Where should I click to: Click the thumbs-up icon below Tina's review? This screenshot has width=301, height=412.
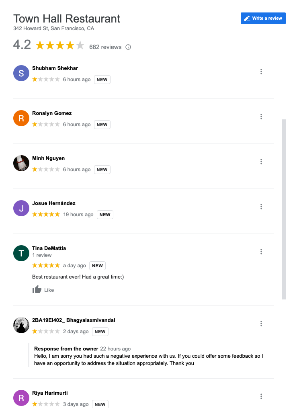pos(36,289)
